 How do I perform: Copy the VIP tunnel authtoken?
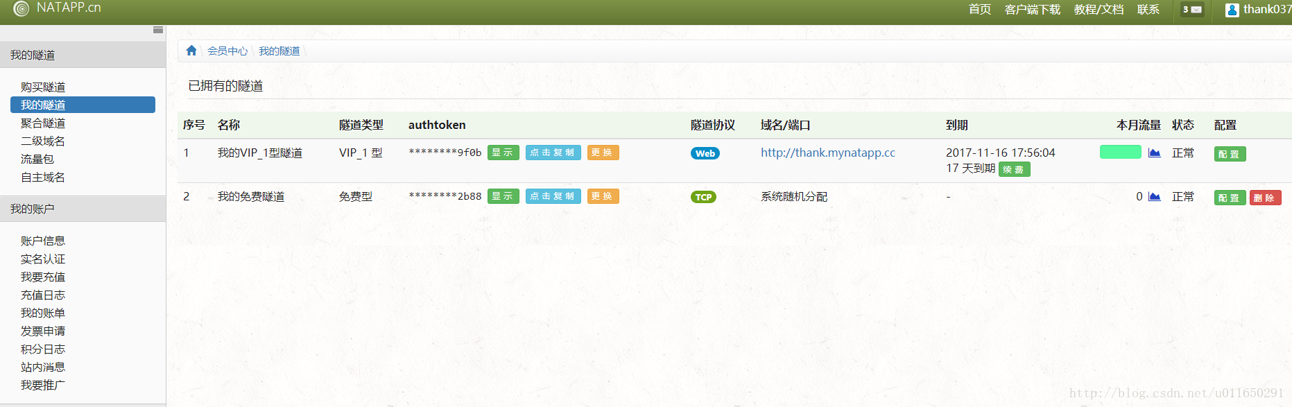552,153
